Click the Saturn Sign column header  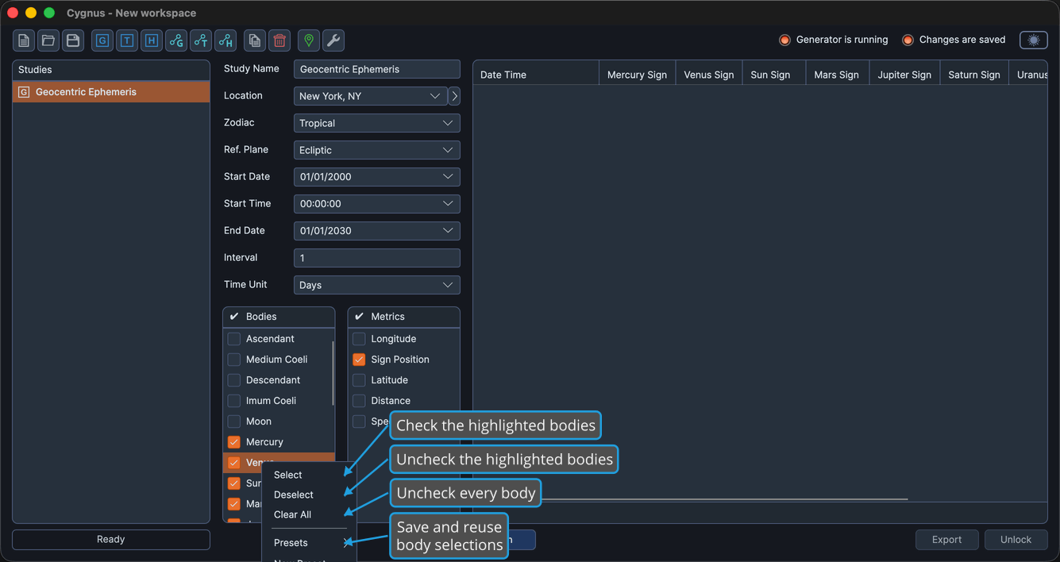pyautogui.click(x=974, y=75)
